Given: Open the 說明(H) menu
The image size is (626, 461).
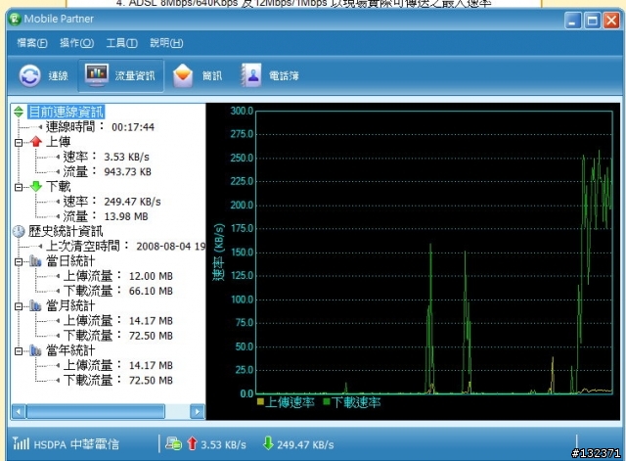Looking at the screenshot, I should click(166, 43).
